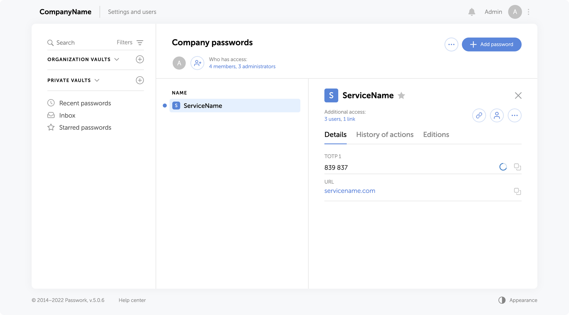This screenshot has width=569, height=315.
Task: Add a user to Company passwords
Action: point(197,63)
